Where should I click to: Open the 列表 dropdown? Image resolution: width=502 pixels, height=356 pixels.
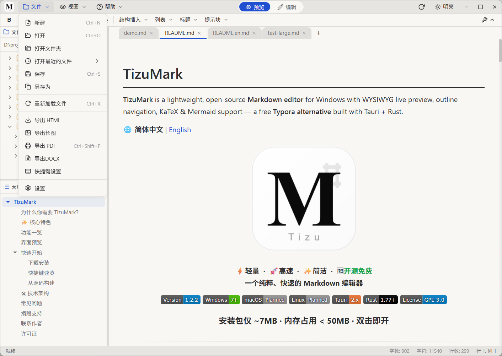pos(164,20)
